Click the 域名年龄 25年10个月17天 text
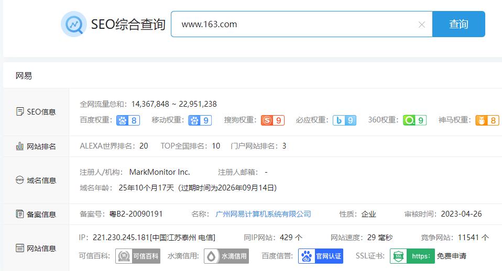502x271 pixels. [x=146, y=188]
